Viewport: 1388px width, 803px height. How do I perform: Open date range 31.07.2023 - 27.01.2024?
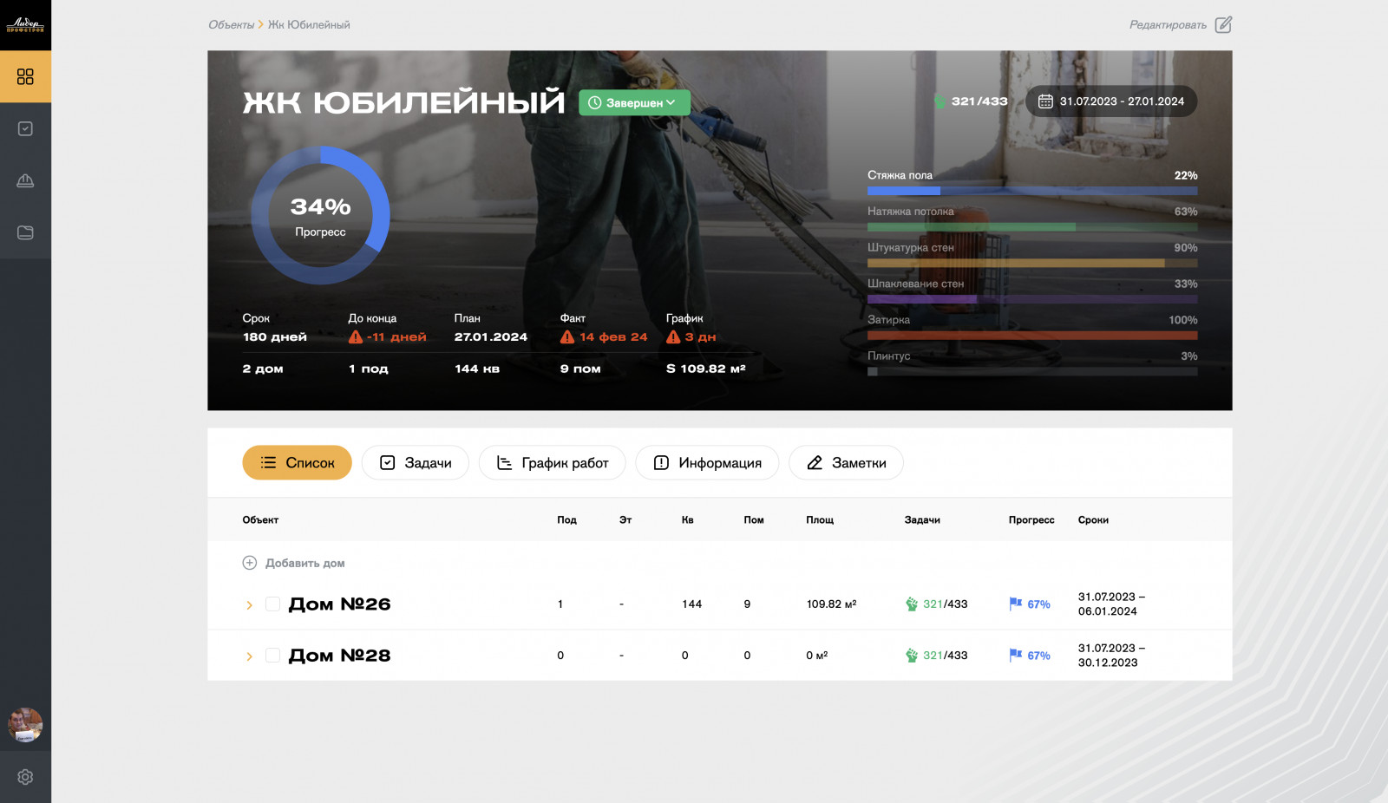pos(1111,101)
